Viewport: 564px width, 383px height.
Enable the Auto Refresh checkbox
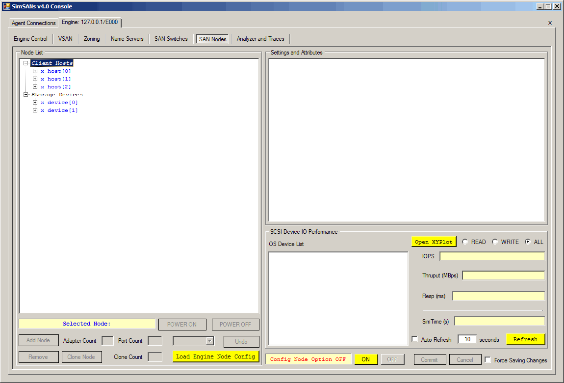point(415,339)
